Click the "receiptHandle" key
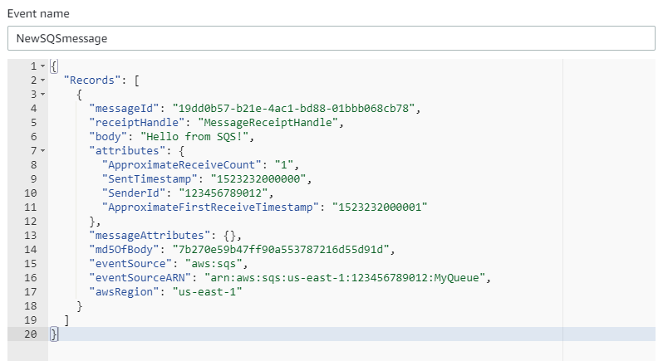Image resolution: width=668 pixels, height=361 pixels. (137, 123)
